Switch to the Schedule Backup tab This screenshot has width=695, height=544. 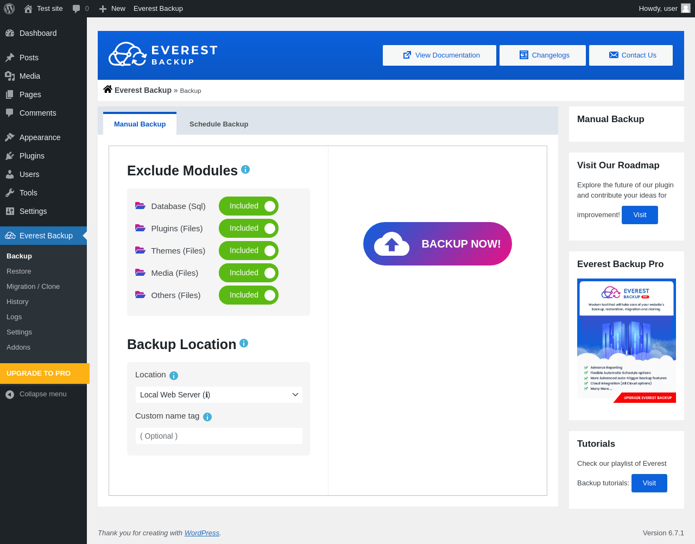[219, 124]
